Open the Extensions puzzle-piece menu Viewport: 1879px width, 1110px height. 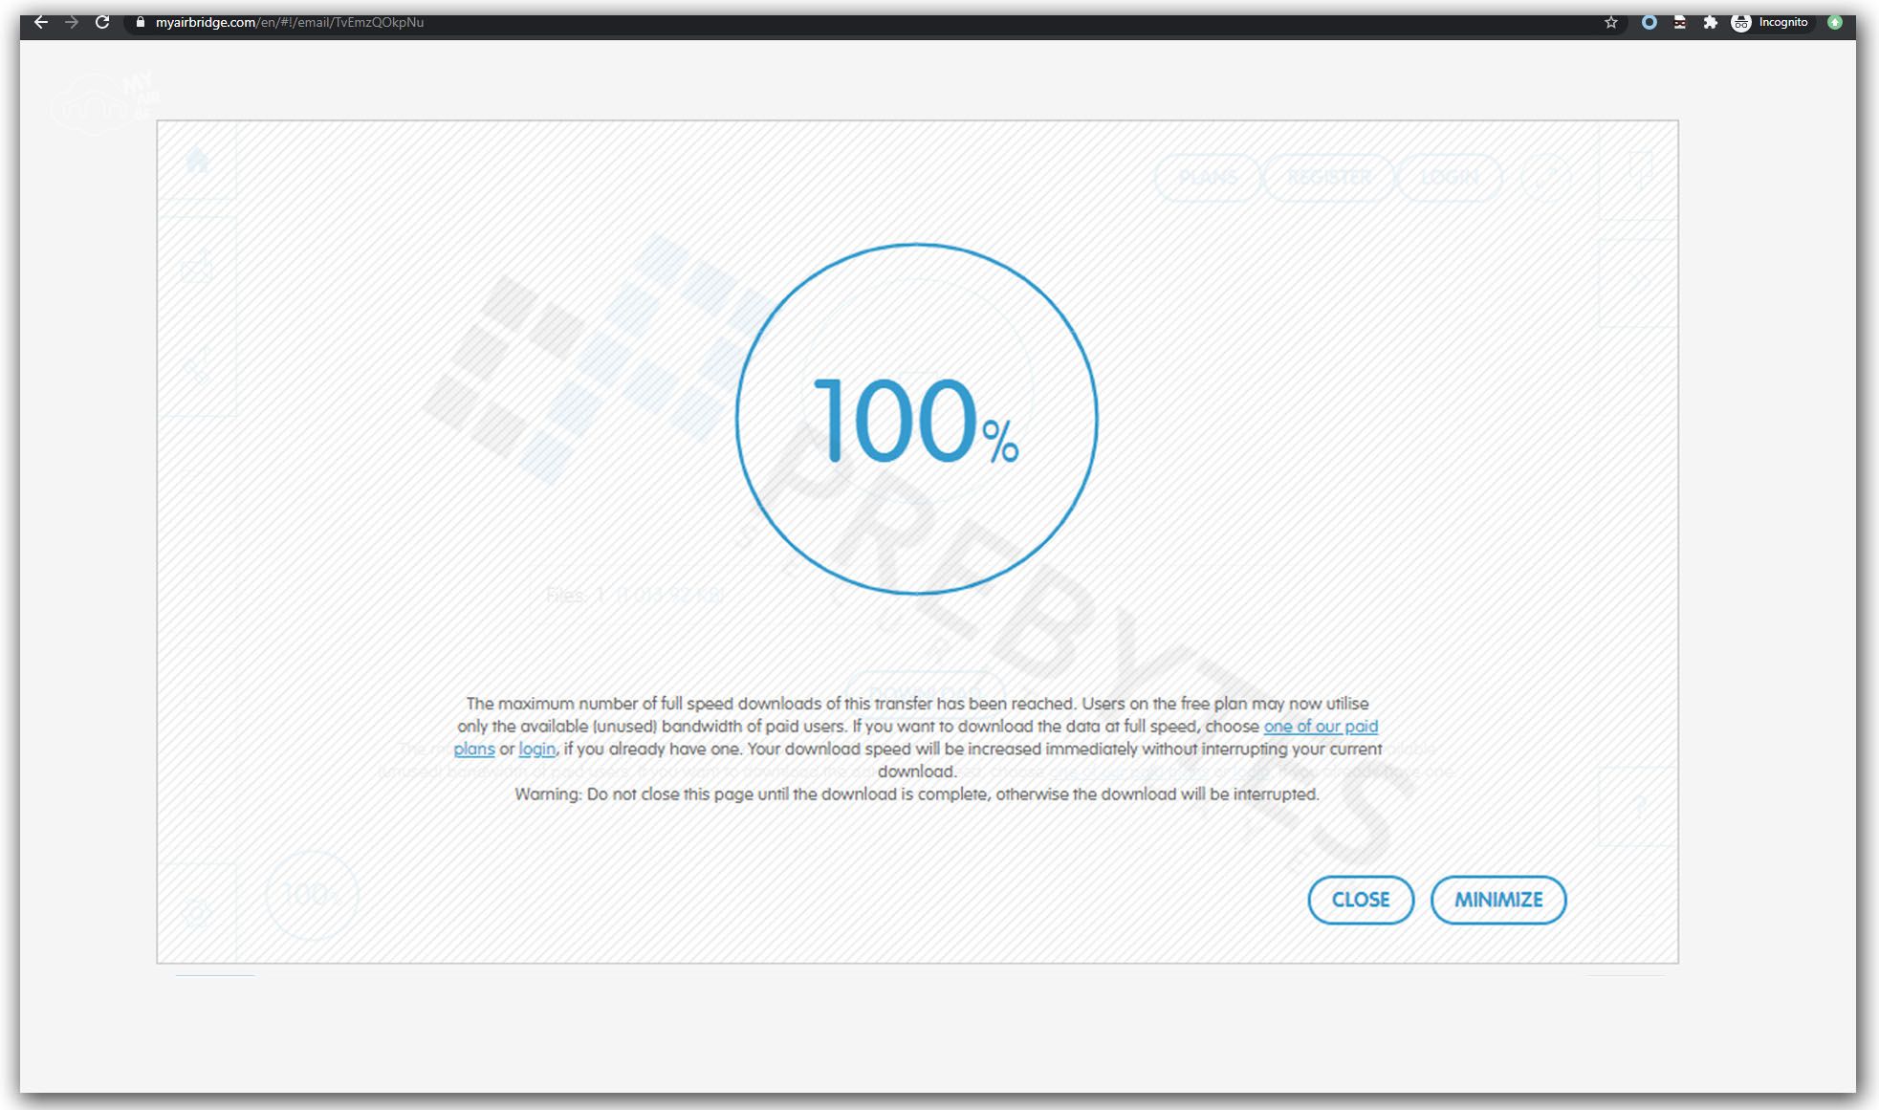click(x=1710, y=22)
